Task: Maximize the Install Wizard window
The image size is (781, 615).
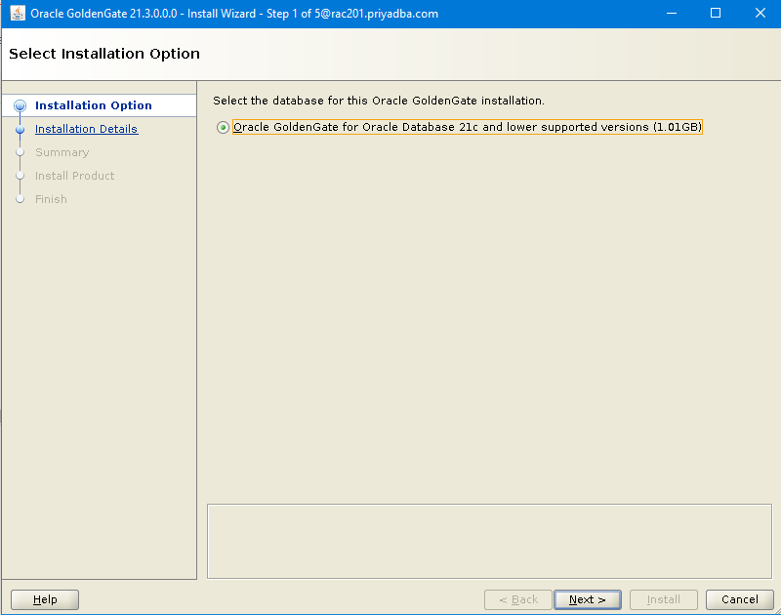Action: pos(716,14)
